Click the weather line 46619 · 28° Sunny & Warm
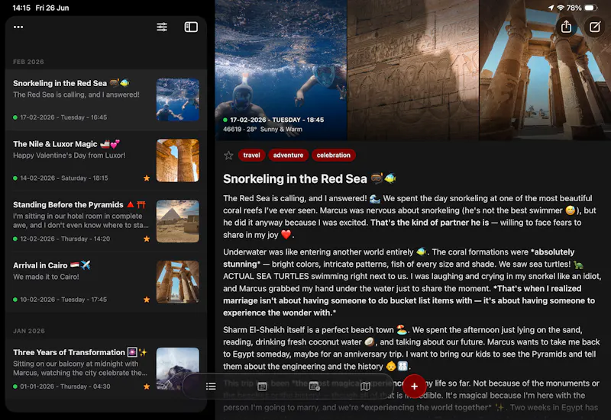The image size is (611, 420). (x=263, y=129)
